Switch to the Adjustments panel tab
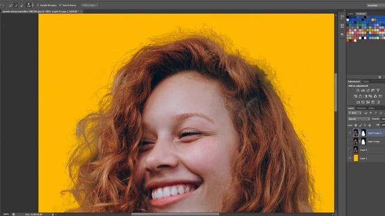Image resolution: width=385 pixels, height=216 pixels. 354,82
